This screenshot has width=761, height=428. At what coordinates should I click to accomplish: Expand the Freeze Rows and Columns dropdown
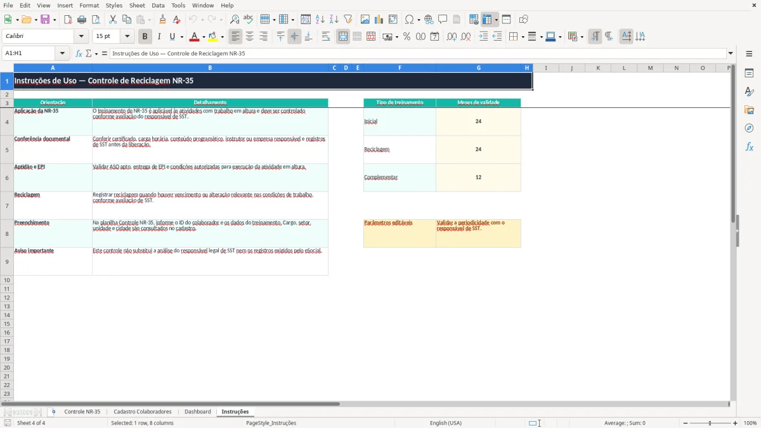pyautogui.click(x=497, y=20)
